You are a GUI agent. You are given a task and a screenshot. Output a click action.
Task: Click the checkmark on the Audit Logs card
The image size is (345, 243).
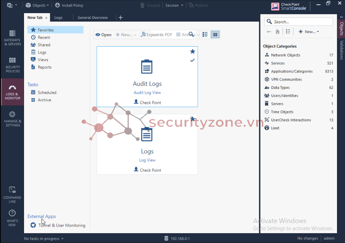tap(192, 60)
